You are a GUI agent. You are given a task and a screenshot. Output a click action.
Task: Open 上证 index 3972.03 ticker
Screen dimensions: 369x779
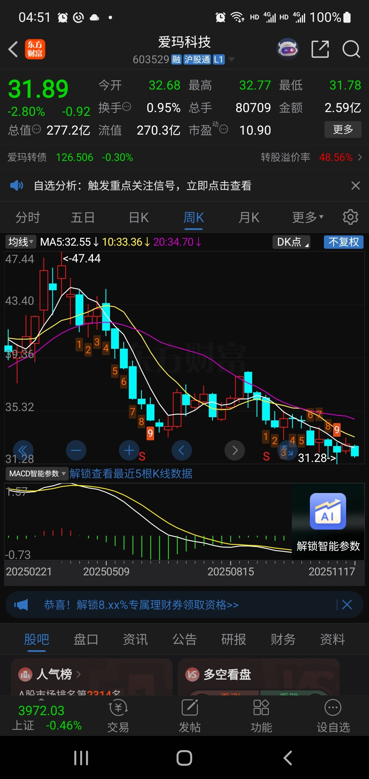click(46, 717)
